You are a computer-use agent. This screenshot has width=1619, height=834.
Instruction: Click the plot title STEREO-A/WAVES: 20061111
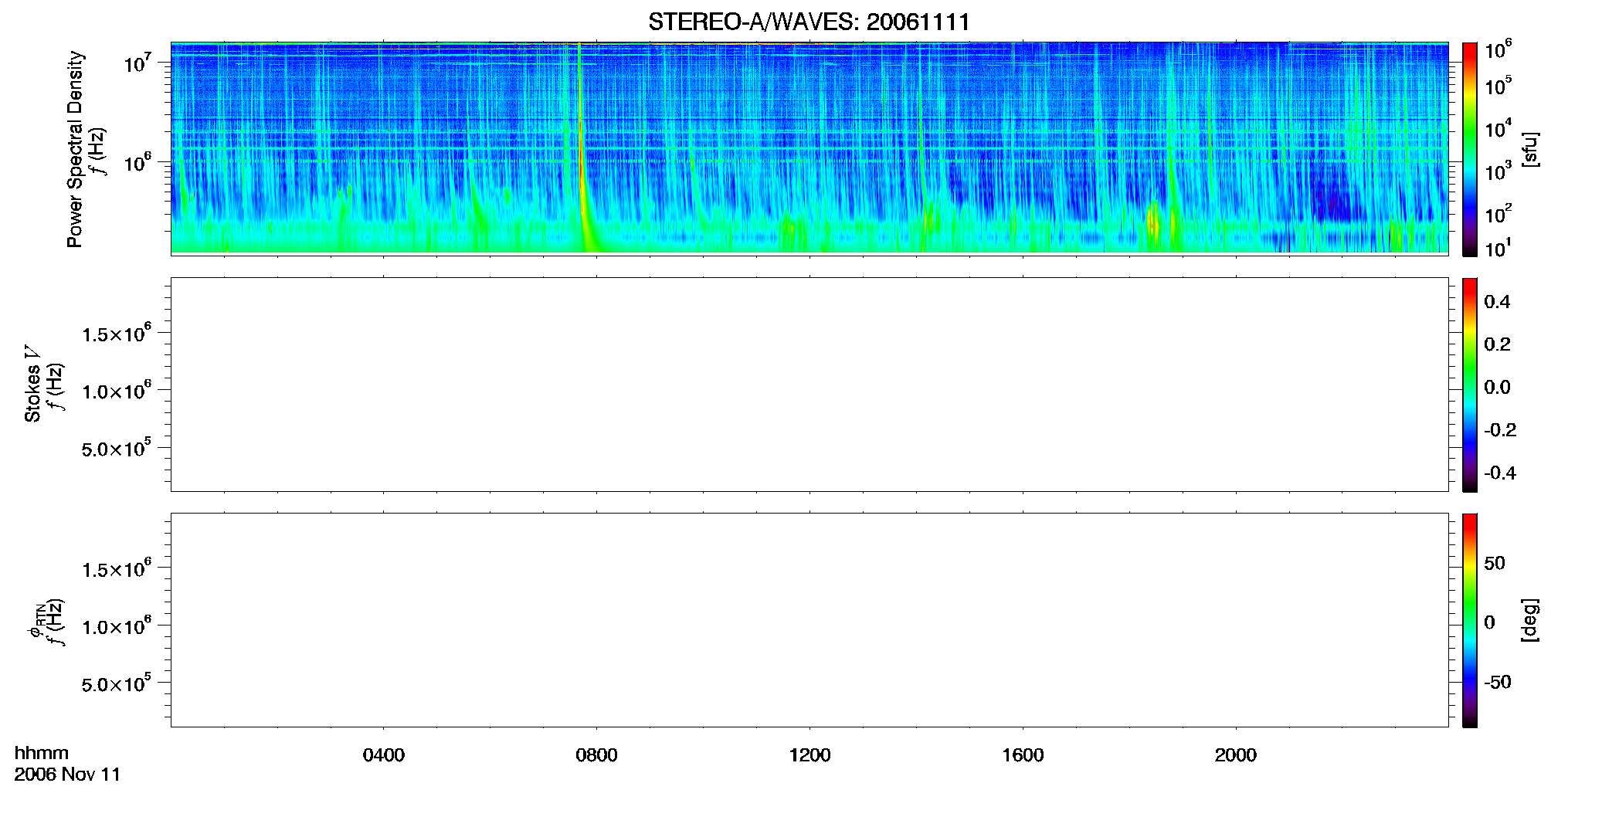point(809,22)
